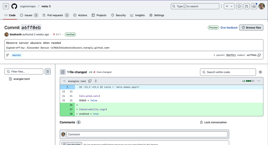Open parent commit 30e9911 link
The image size is (268, 145).
pos(231,55)
